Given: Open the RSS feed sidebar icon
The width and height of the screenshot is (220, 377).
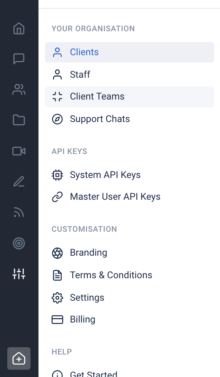Looking at the screenshot, I should coord(19,212).
